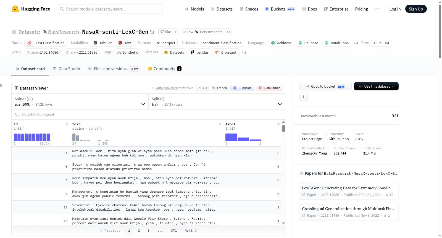Open the navigation more-options menu icon
This screenshot has width=442, height=238.
pyautogui.click(x=377, y=9)
